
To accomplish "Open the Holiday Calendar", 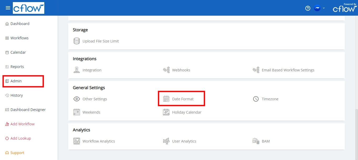I will click(x=187, y=112).
